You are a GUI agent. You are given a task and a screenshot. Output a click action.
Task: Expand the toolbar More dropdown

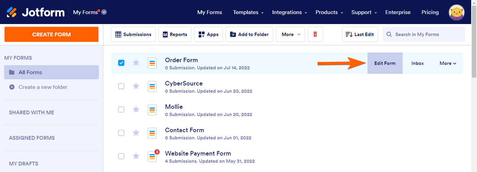(x=290, y=34)
